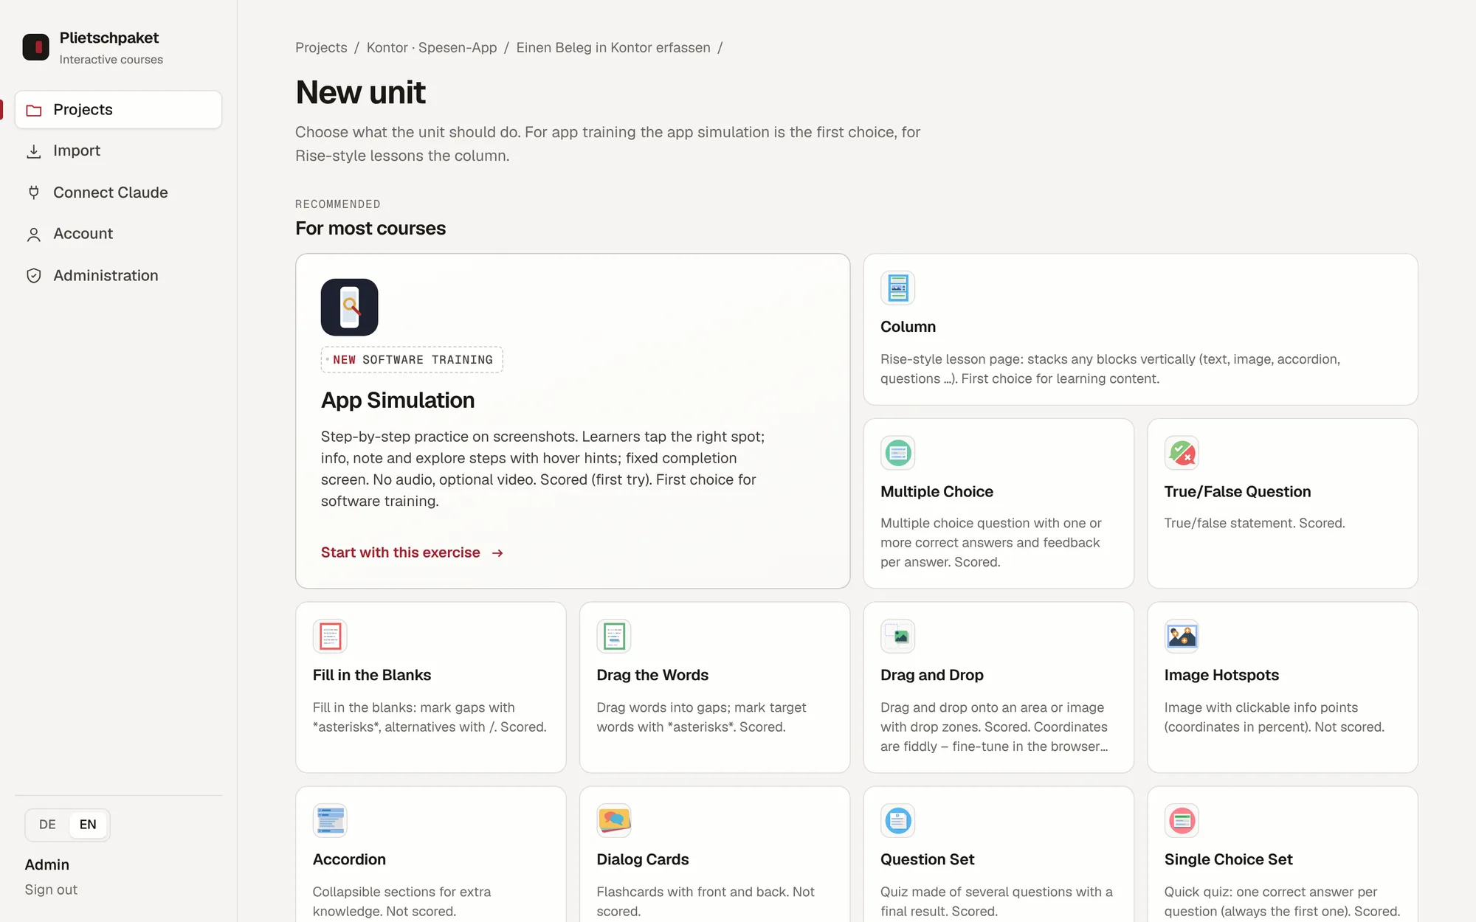Click the Image Hotspots icon
Screen dimensions: 1476x922
click(x=1182, y=636)
